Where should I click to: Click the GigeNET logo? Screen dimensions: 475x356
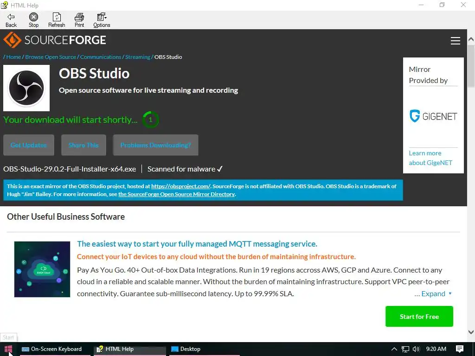pos(433,116)
